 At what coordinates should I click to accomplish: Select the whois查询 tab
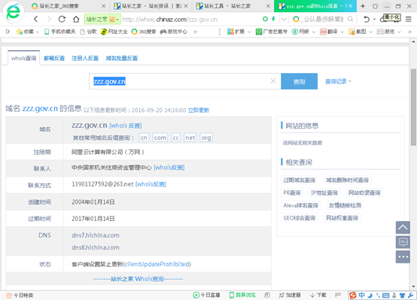tap(23, 58)
